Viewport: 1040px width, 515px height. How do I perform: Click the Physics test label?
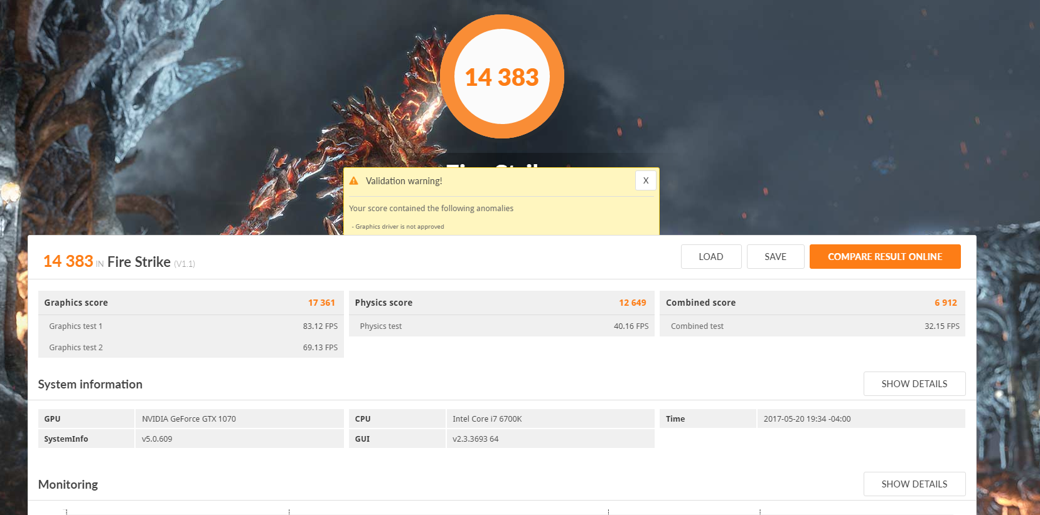tap(381, 326)
